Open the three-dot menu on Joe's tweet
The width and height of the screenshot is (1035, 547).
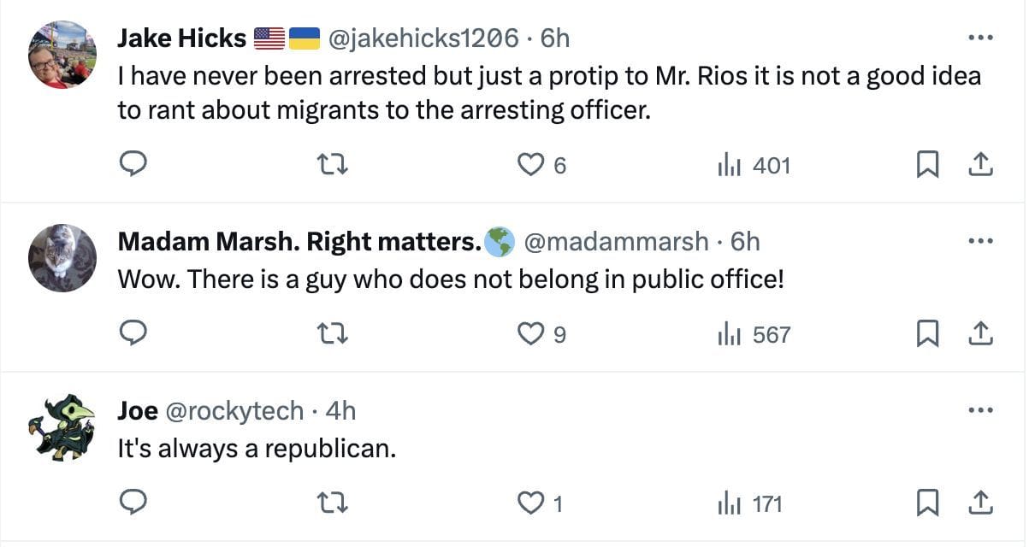(x=980, y=409)
